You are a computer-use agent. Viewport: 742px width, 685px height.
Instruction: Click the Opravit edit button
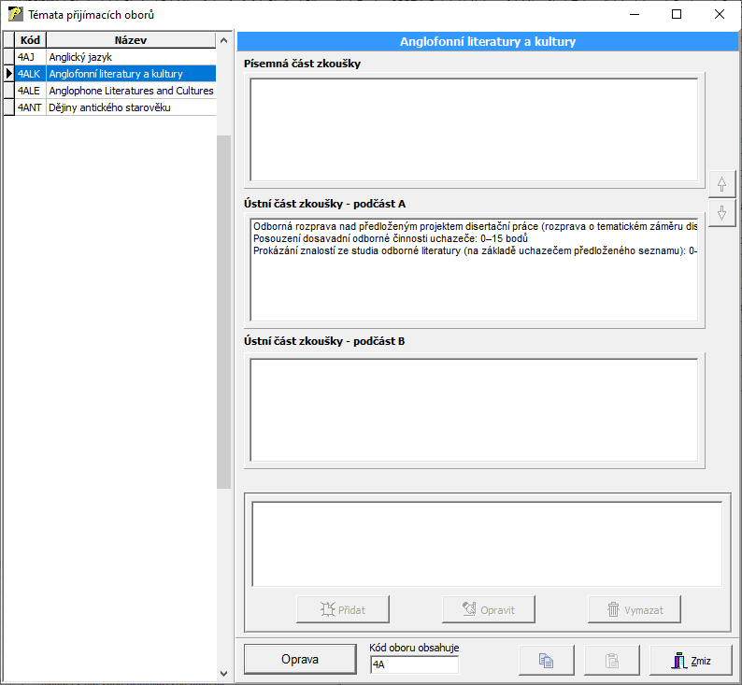pyautogui.click(x=489, y=609)
